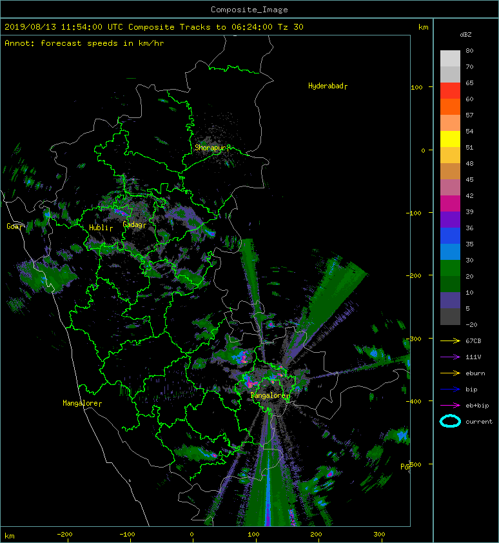Screen dimensions: 499x543
Task: Pick the dark gray 5 dBZ swatch
Action: coord(450,317)
